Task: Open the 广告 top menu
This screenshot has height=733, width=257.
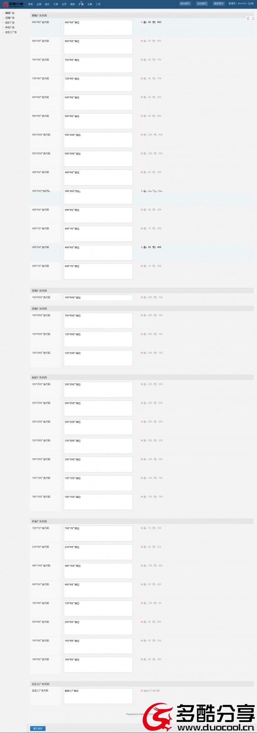Action: pyautogui.click(x=81, y=4)
